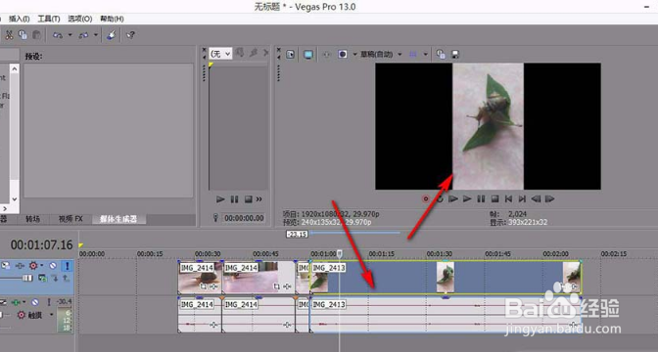Open the 插入(I) menu

tap(19, 19)
